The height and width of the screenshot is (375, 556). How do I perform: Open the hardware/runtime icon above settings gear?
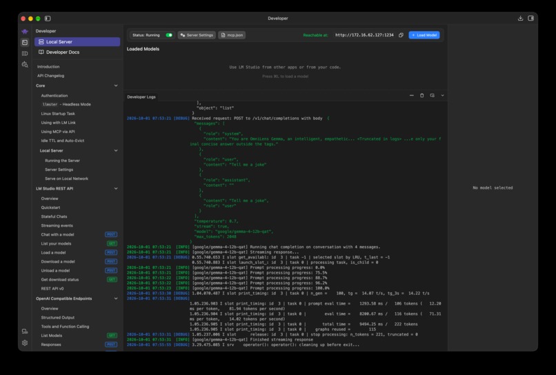pyautogui.click(x=25, y=332)
